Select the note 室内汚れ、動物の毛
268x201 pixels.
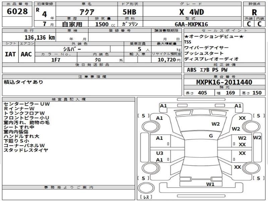coord(27,122)
